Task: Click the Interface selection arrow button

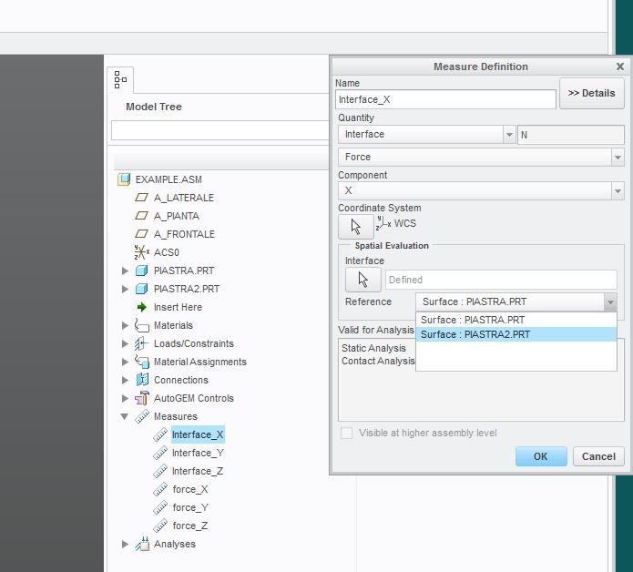Action: tap(362, 280)
